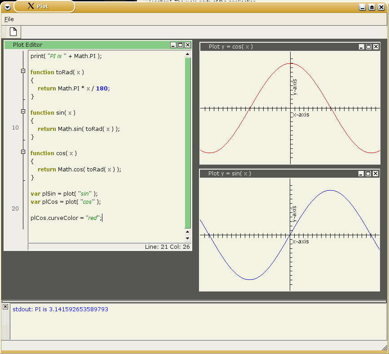Click the x-axis label in the cos plot

point(301,115)
